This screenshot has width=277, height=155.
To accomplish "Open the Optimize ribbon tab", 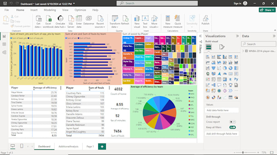I will click(80, 10).
